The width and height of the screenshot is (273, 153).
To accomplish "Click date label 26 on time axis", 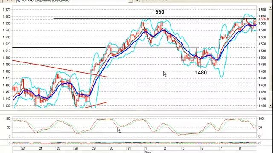I will (x=76, y=148).
